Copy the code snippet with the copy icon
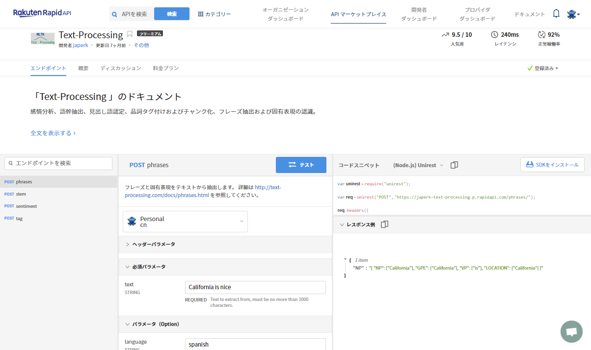Image resolution: width=591 pixels, height=350 pixels. [x=454, y=165]
